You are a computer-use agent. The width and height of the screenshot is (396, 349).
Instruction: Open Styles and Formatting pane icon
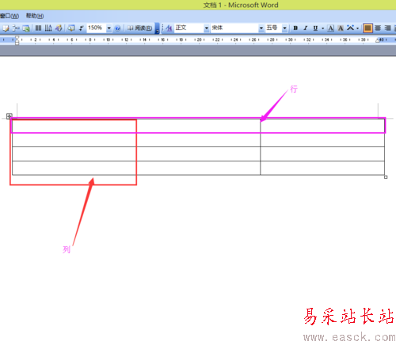click(x=169, y=28)
